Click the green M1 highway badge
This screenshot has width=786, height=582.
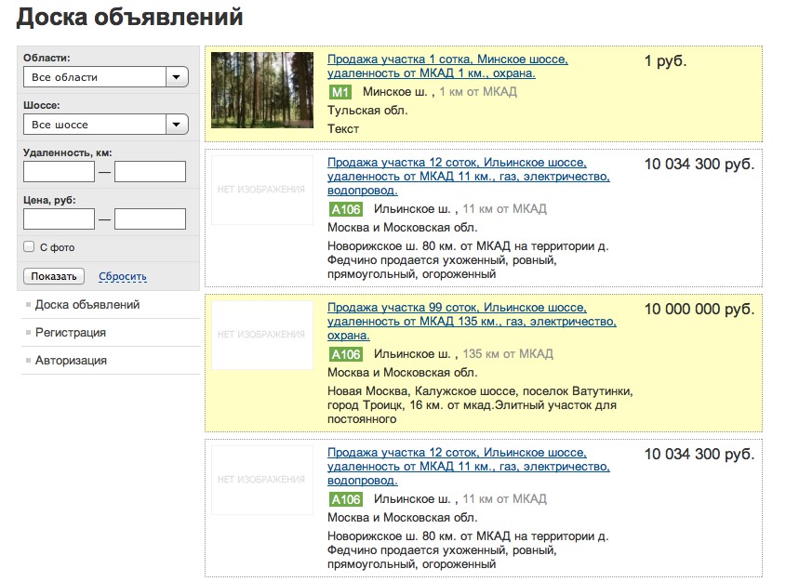[x=340, y=92]
